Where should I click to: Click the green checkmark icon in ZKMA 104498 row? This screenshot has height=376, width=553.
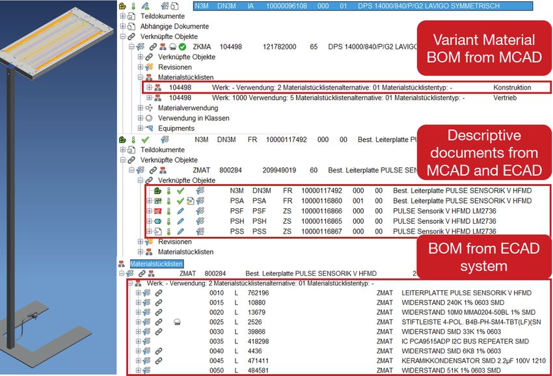pos(182,47)
